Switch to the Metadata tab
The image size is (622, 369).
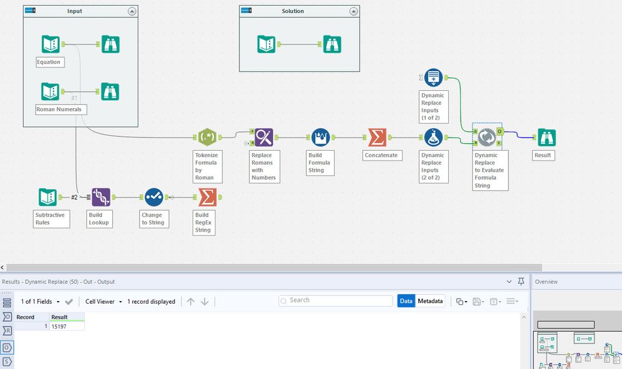[430, 301]
